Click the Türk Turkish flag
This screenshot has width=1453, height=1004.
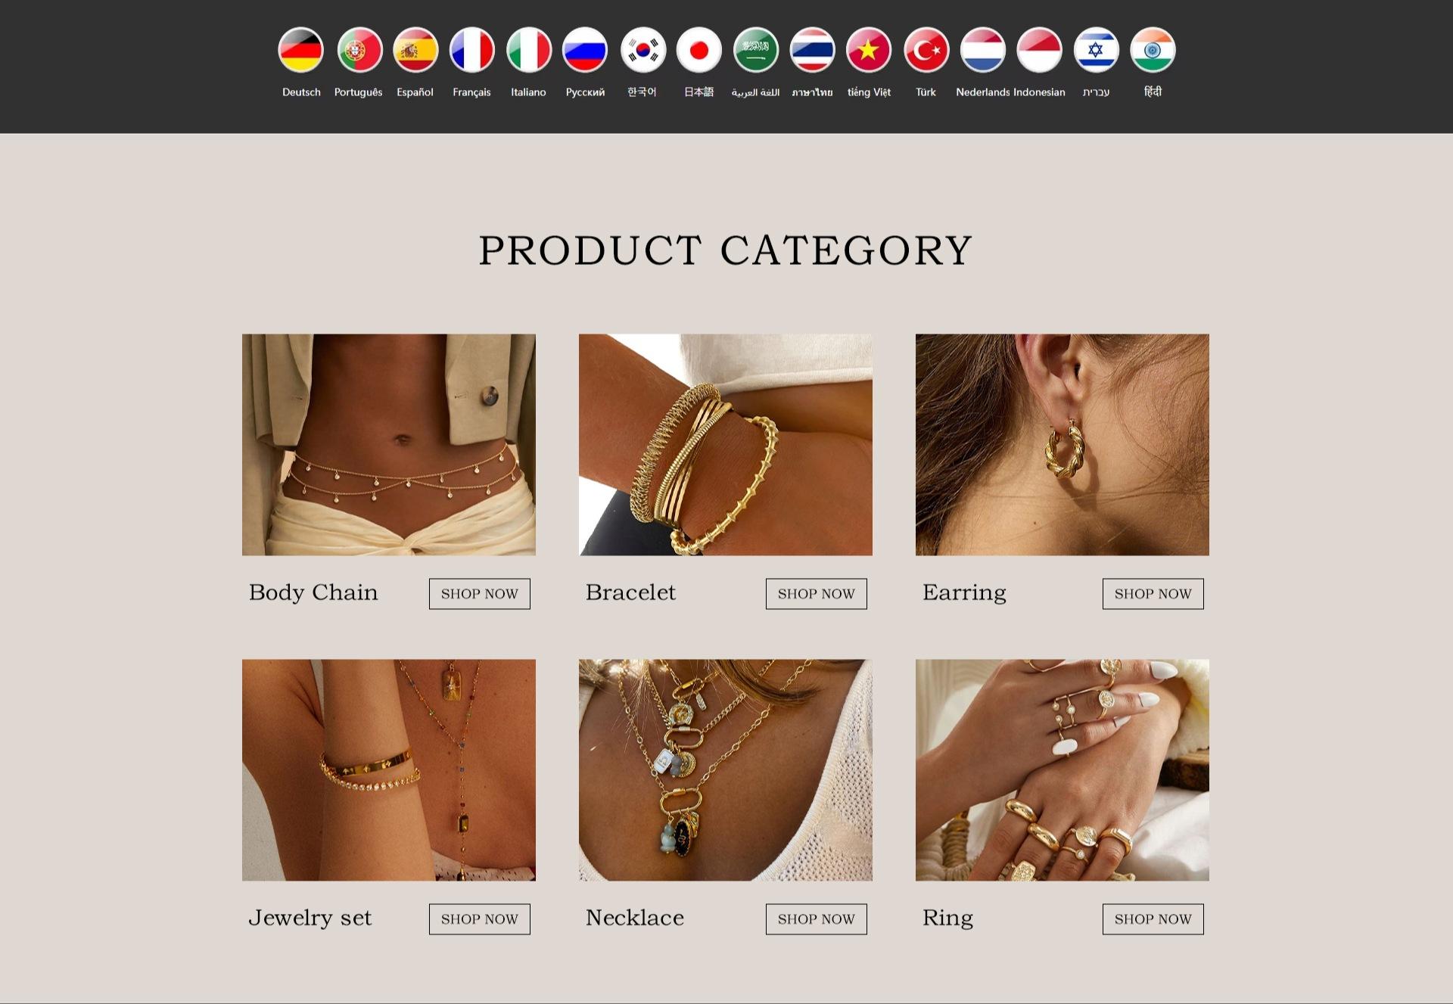[x=926, y=50]
